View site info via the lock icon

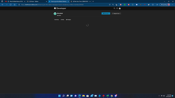(x=19, y=5)
